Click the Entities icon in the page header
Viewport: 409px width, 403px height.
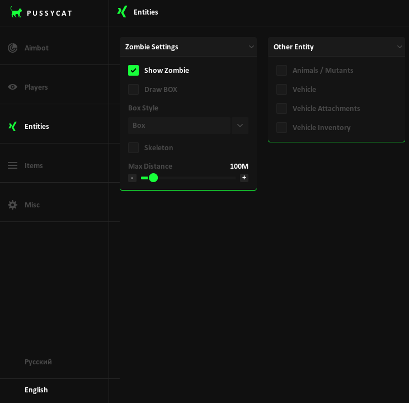coord(122,12)
